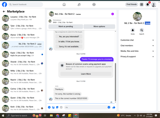Open Kesh's conversation in the list

tap(22, 108)
